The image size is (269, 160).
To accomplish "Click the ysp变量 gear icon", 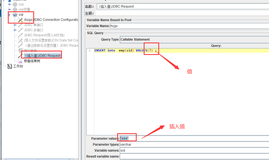I will coord(15,9).
